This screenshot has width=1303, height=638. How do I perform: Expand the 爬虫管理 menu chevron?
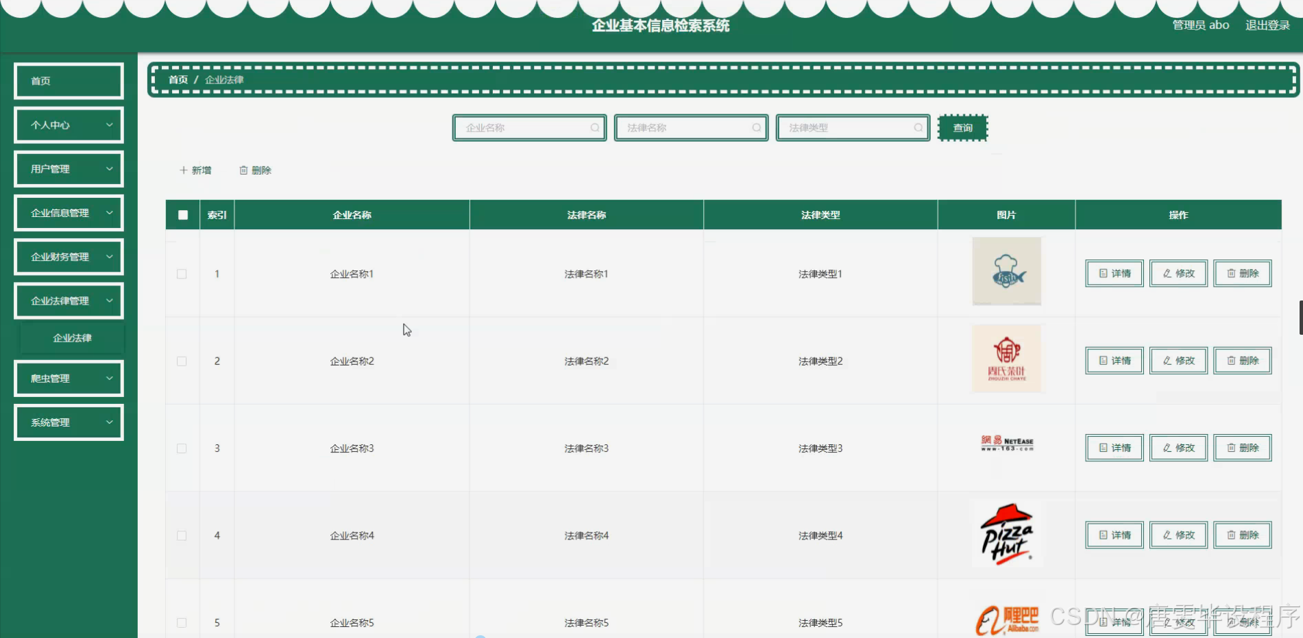[109, 378]
